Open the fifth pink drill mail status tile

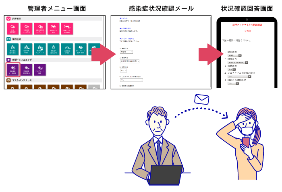point(67,28)
